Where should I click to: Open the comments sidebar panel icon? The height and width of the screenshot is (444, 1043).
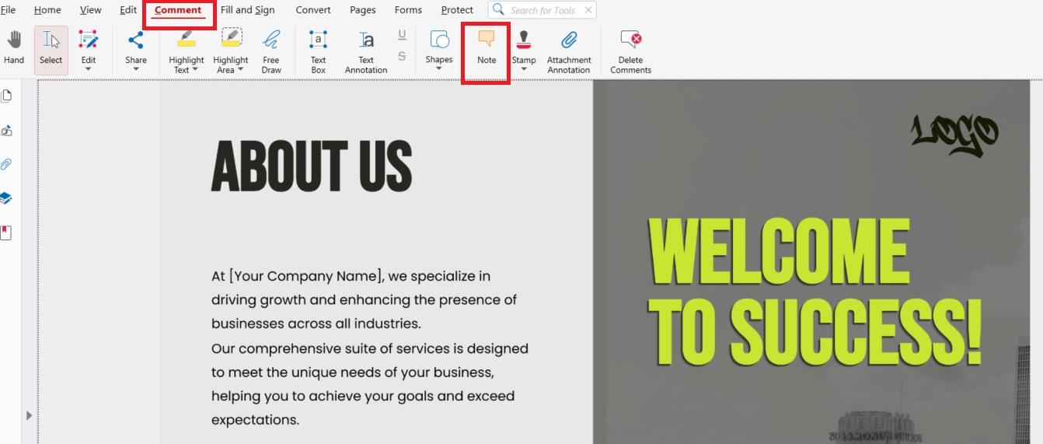point(6,131)
